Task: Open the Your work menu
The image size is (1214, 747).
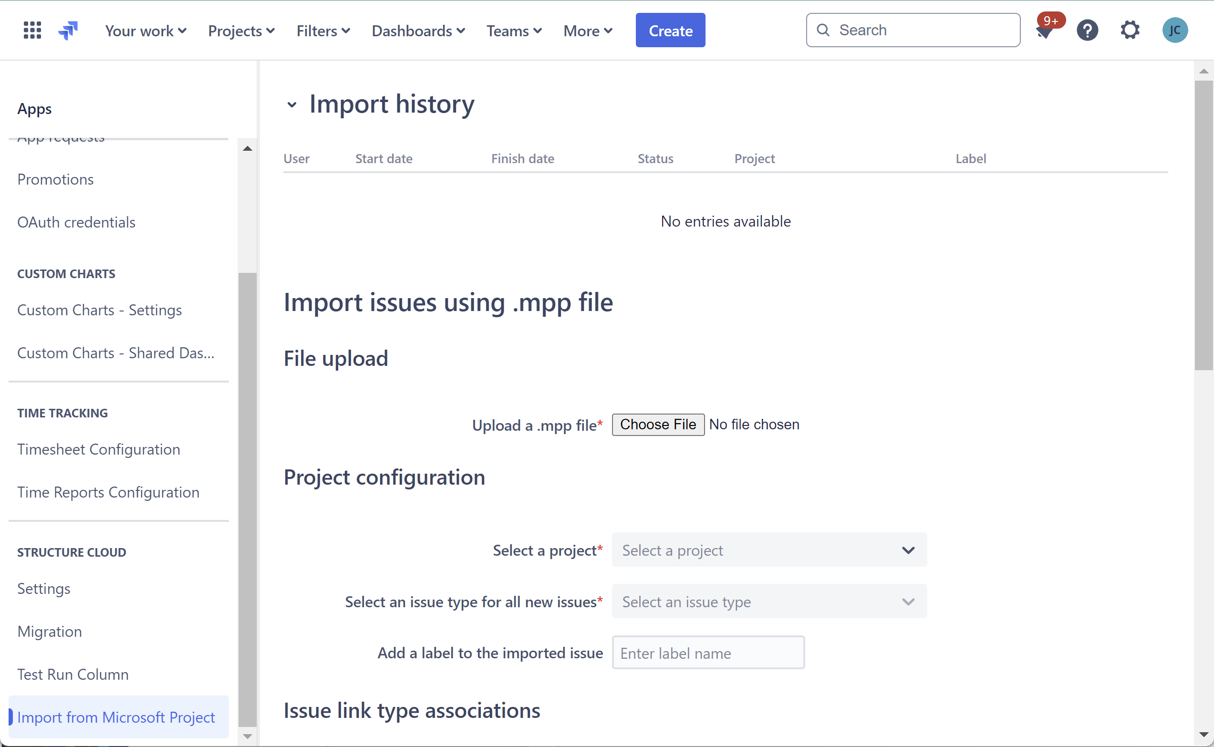Action: point(145,31)
